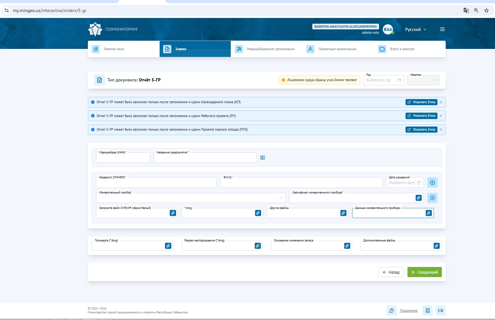Image resolution: width=495 pixels, height=320 pixels.
Task: Open the video guide icon in footer
Action: click(x=440, y=311)
